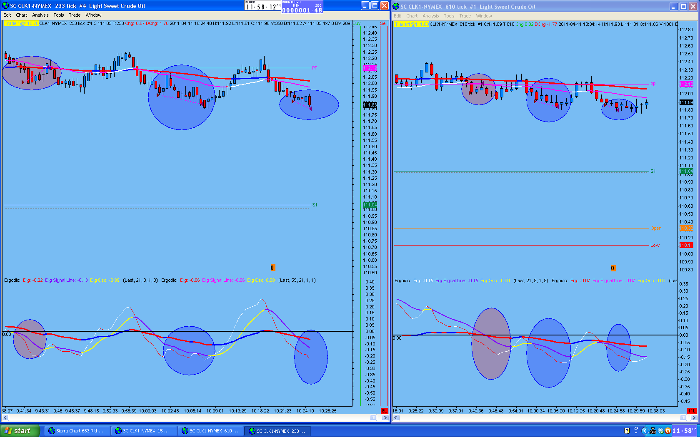Click the black 111.83 last-price tag in 233 chart
Viewport: 700px width, 437px height.
(x=370, y=105)
